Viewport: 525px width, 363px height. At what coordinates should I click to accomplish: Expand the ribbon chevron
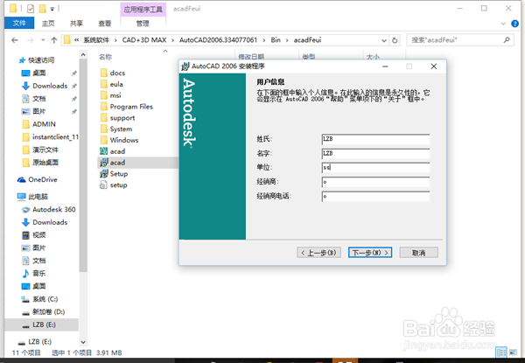pos(503,24)
